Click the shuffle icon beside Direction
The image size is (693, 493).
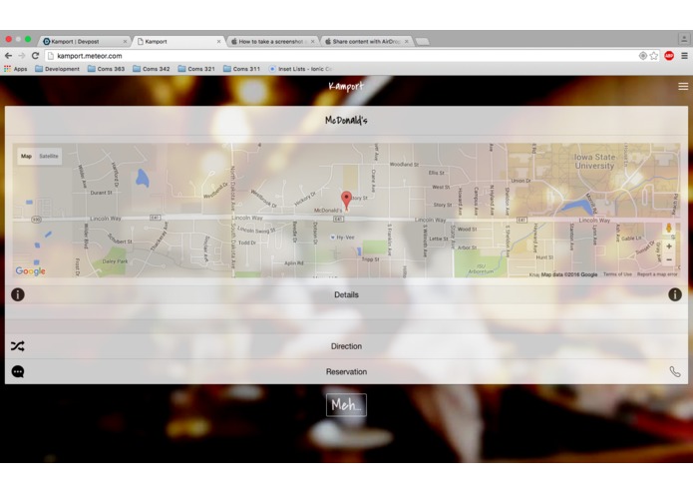click(18, 346)
